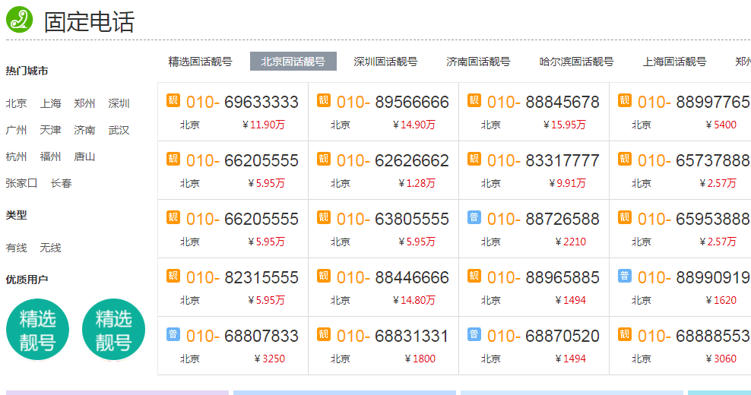Open phone number 010-88845678 listing

(x=543, y=102)
